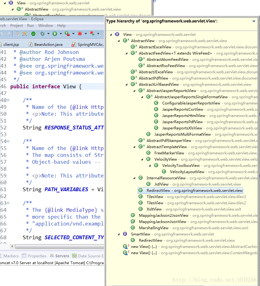Click the XsltView class icon
The width and height of the screenshot is (260, 286).
click(x=140, y=209)
